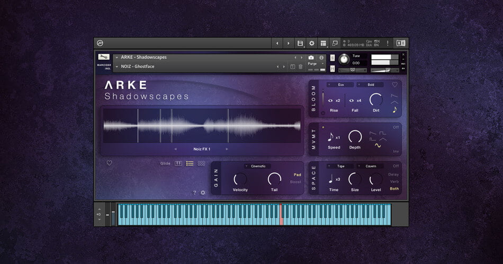503x264 pixels.
Task: Switch to the list view icon
Action: point(190,164)
